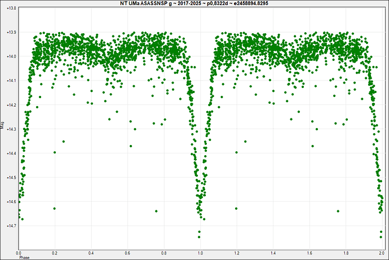Click the +14.2 magnitude tick label

[x=11, y=105]
